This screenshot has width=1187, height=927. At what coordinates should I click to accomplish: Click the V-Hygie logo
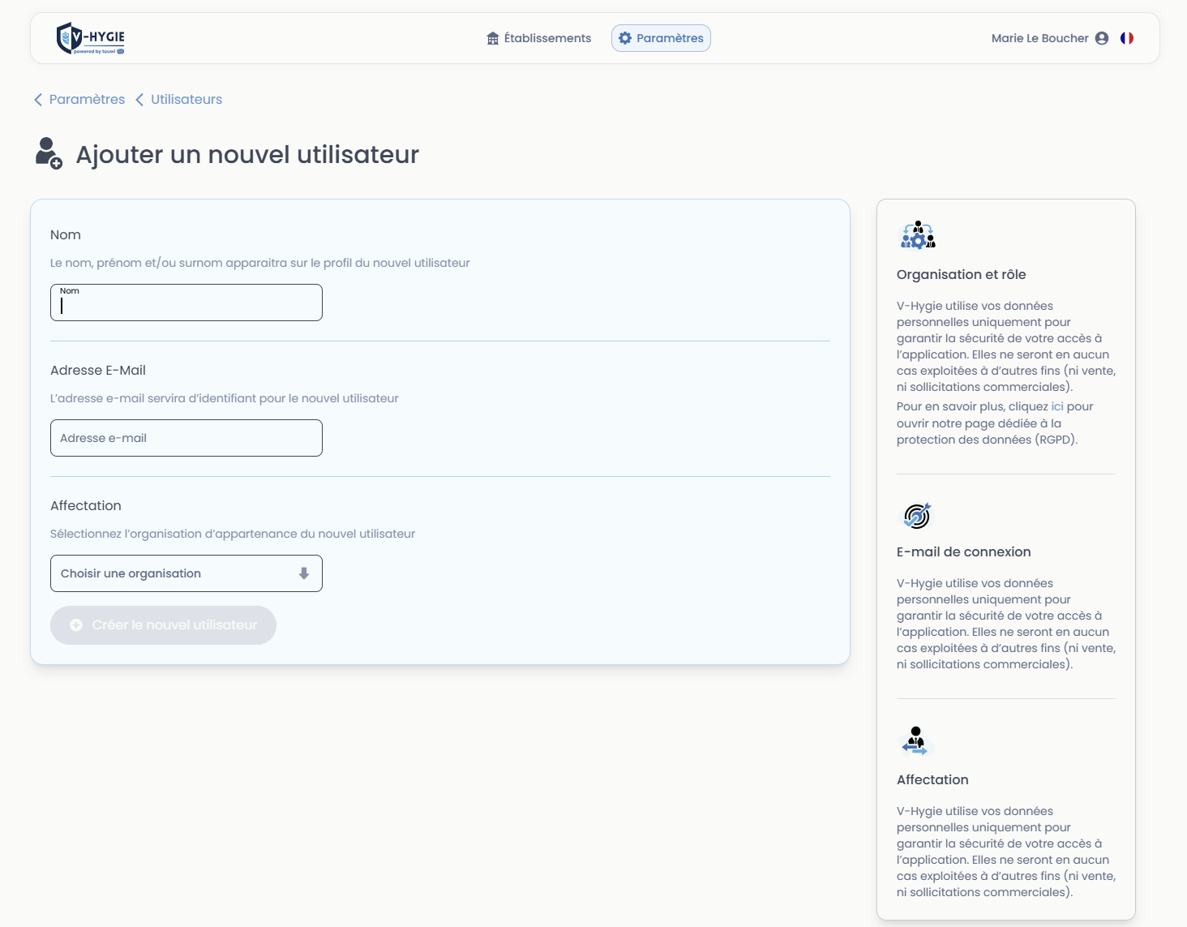pos(90,38)
